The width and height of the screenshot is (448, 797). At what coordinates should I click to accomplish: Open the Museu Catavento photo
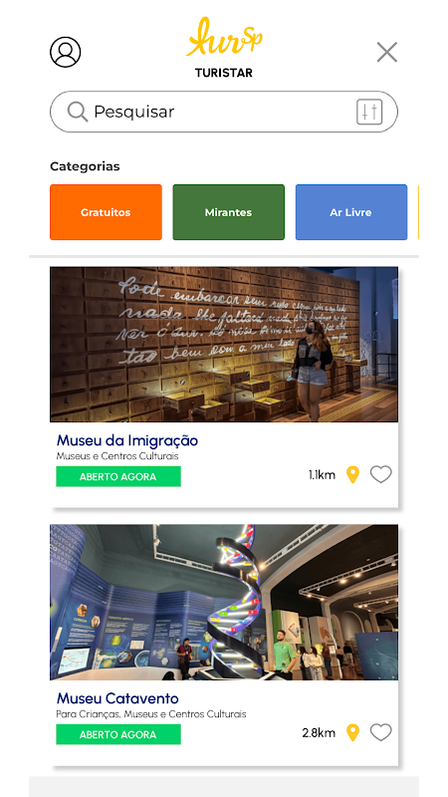click(223, 603)
